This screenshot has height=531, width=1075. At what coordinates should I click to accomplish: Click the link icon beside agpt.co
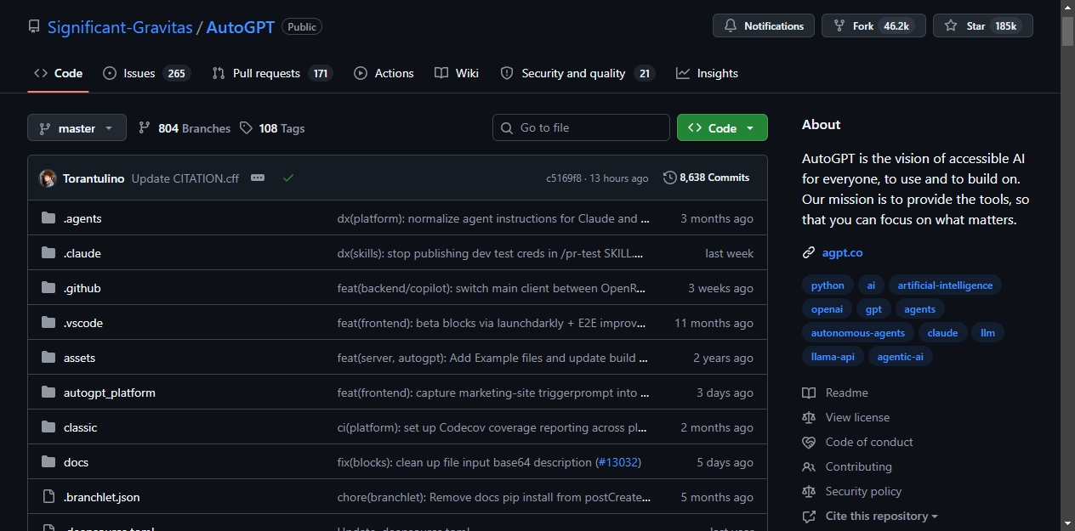(809, 252)
